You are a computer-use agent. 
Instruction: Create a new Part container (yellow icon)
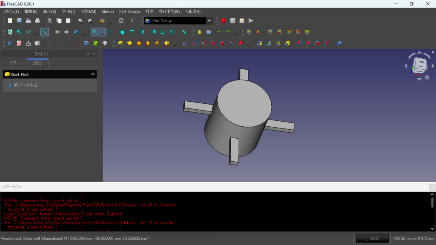click(199, 32)
